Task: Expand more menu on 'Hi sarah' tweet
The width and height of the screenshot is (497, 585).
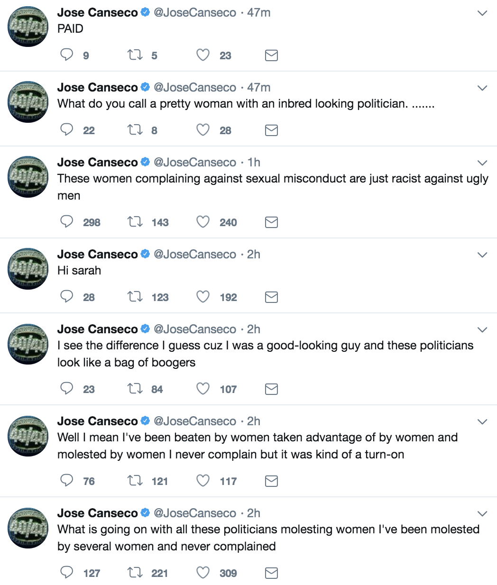Action: tap(482, 255)
